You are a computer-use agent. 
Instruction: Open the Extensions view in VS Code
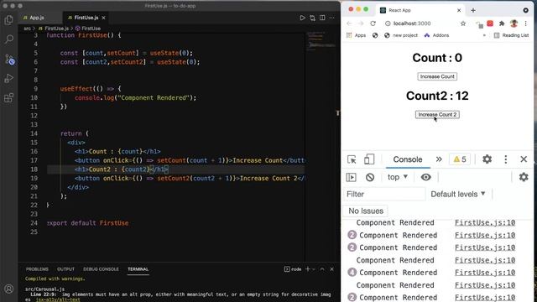click(9, 98)
